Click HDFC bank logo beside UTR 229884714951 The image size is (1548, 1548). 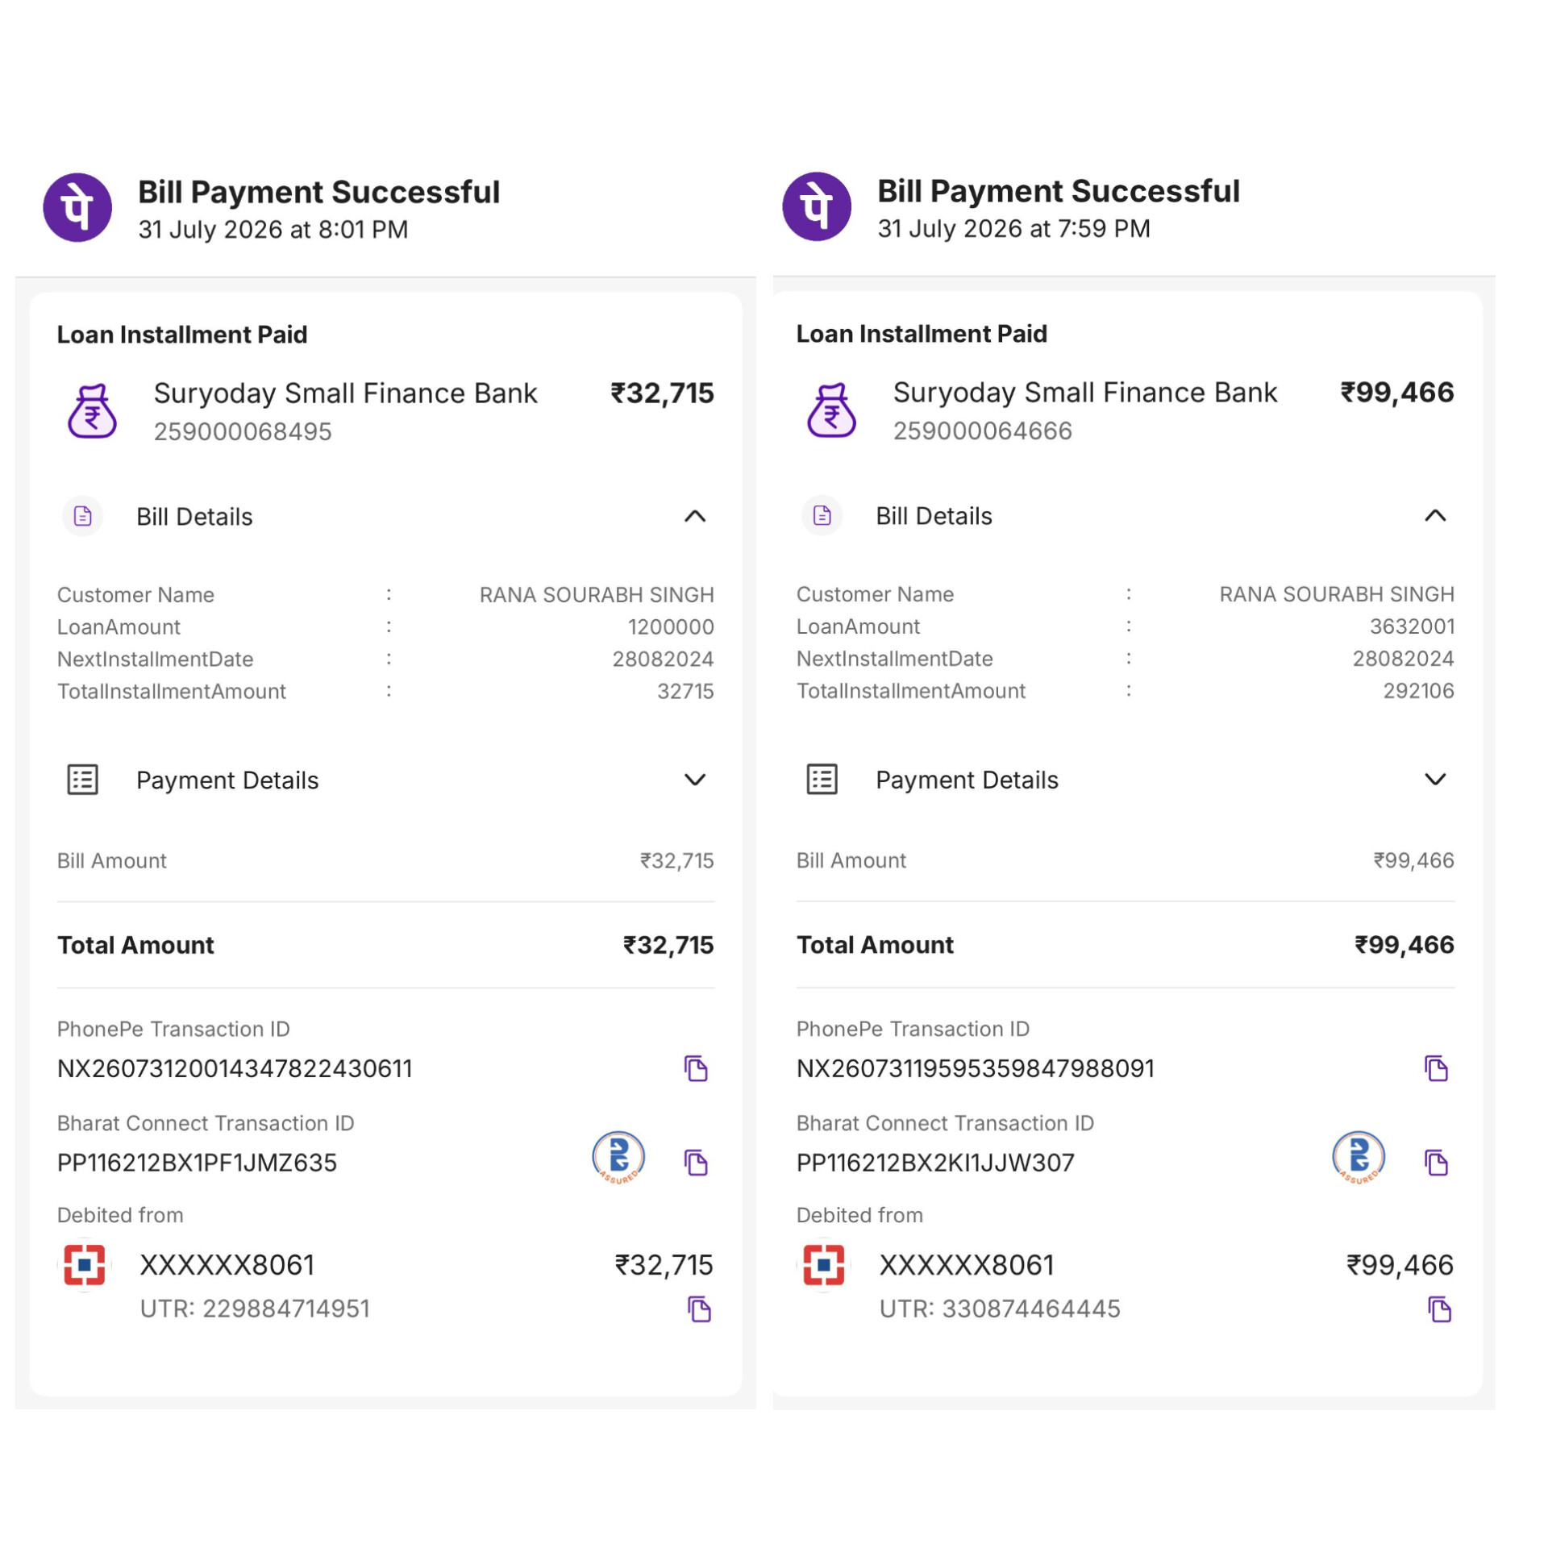click(x=85, y=1264)
